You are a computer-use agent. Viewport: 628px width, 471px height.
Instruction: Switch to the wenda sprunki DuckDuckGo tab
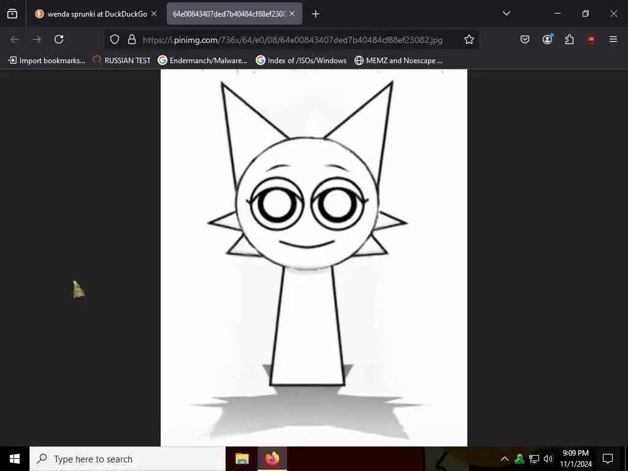[96, 13]
